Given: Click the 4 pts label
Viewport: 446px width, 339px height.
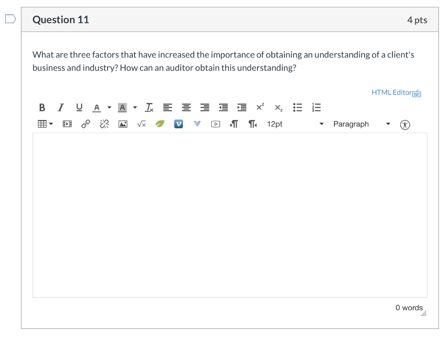Looking at the screenshot, I should (x=417, y=20).
